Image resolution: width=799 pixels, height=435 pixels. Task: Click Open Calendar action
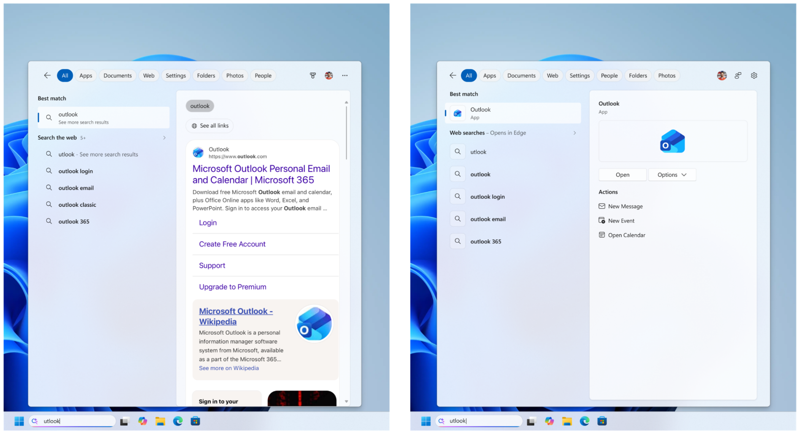622,235
